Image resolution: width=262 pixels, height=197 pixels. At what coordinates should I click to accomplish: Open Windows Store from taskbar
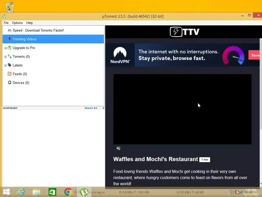click(52, 192)
